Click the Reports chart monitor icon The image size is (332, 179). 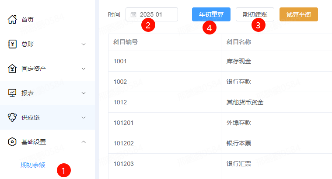(13, 93)
